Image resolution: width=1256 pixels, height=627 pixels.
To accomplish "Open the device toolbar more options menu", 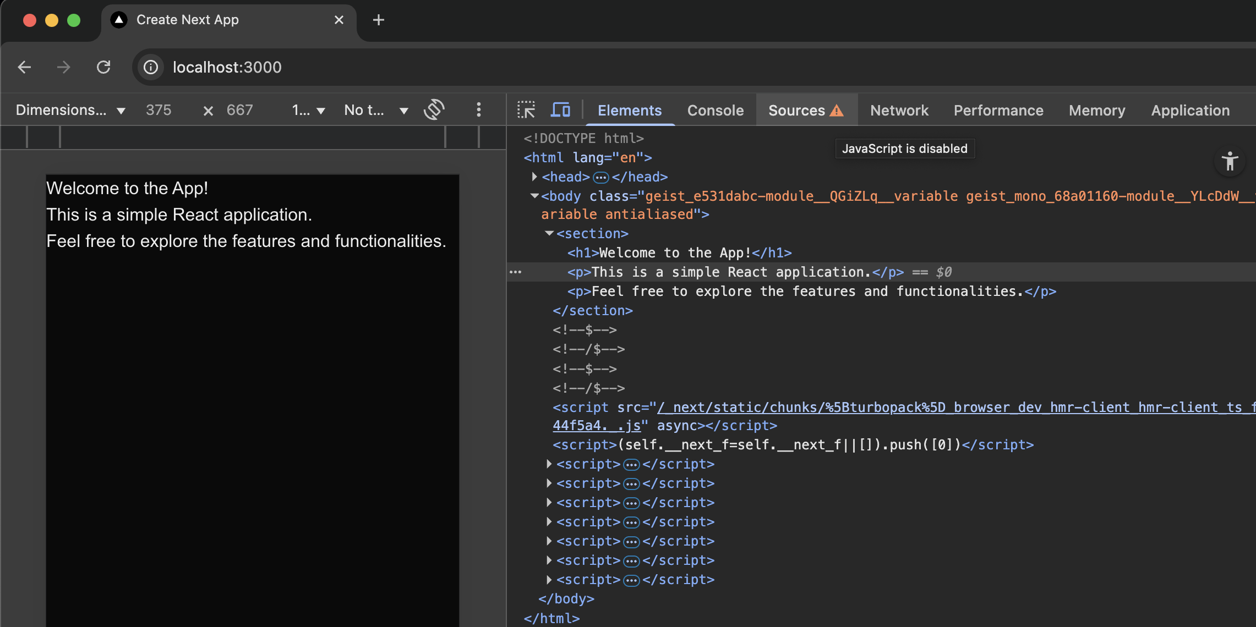I will click(x=478, y=109).
